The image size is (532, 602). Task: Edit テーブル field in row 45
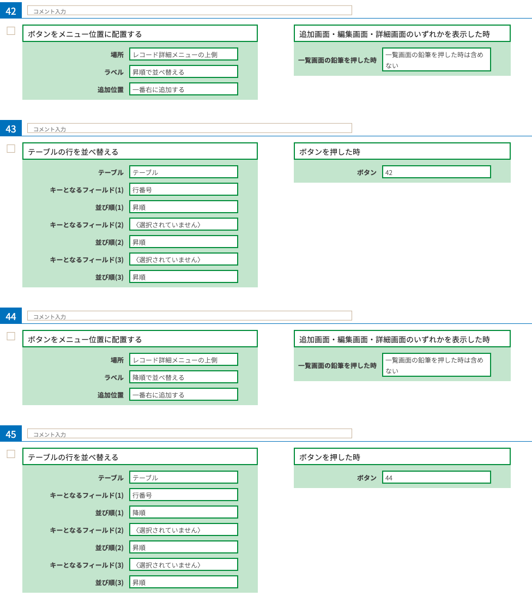tap(184, 477)
